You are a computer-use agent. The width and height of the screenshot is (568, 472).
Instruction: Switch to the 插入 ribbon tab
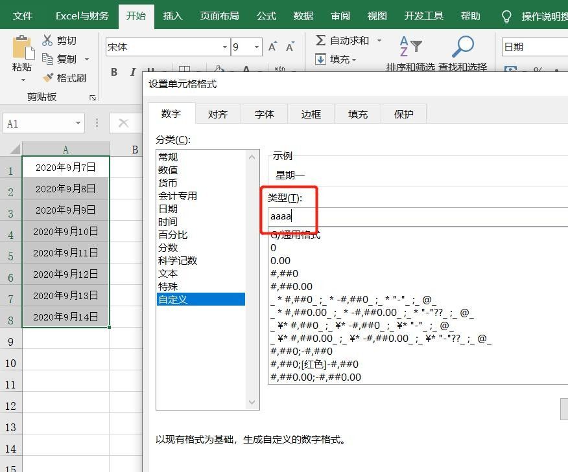point(172,16)
